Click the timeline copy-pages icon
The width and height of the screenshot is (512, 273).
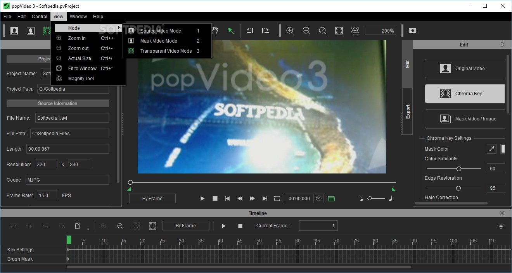77,226
